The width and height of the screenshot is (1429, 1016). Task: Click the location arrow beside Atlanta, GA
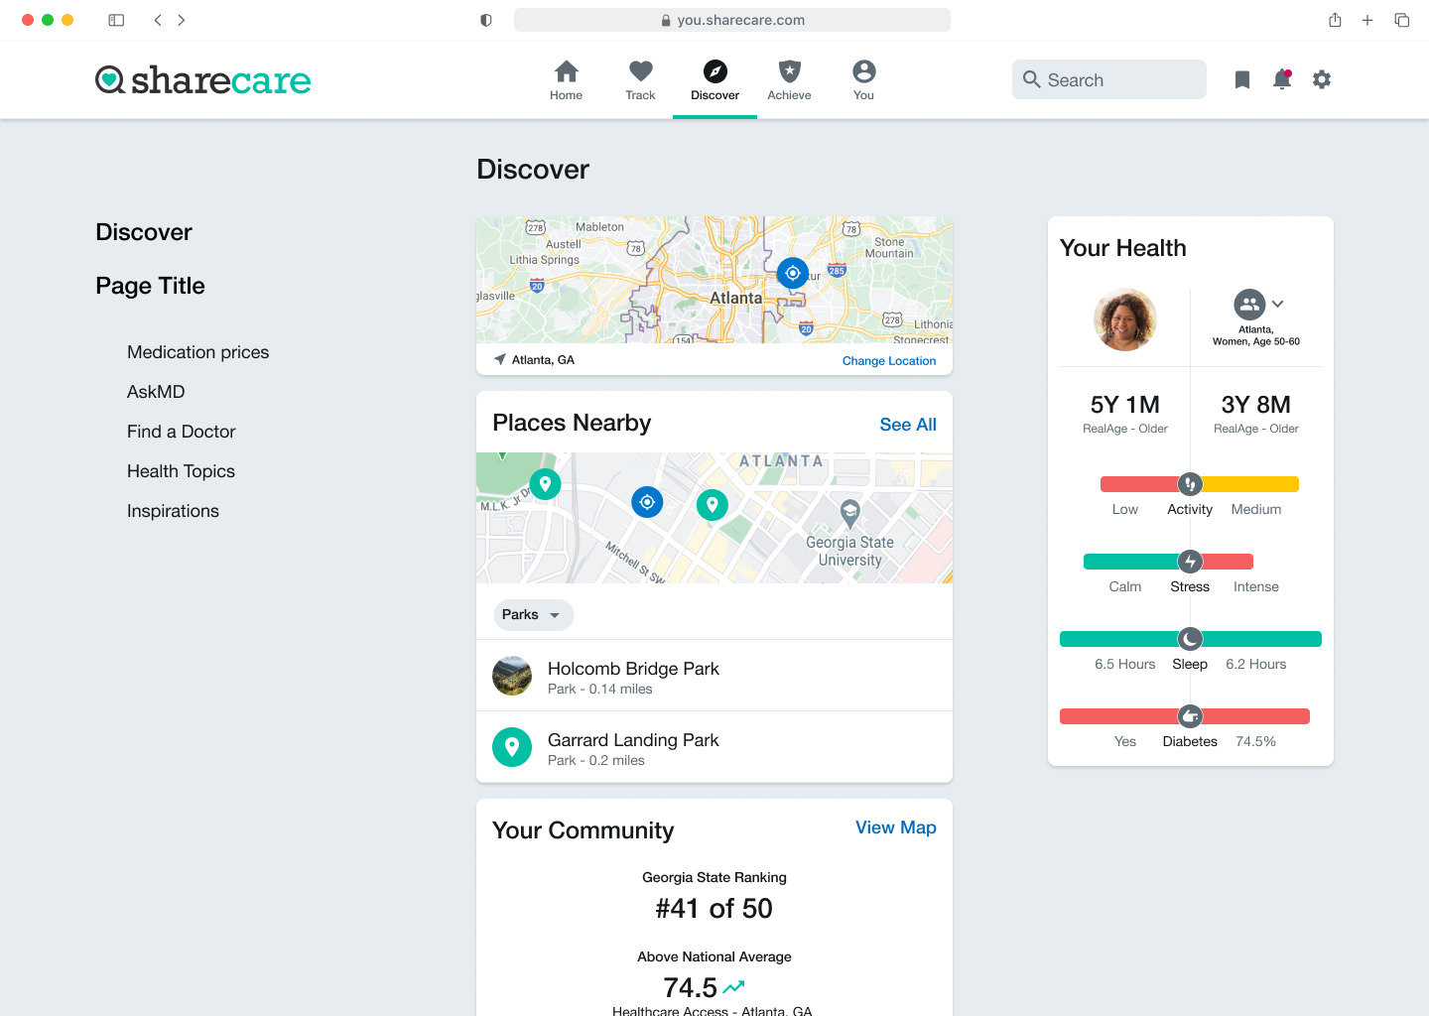(x=499, y=359)
